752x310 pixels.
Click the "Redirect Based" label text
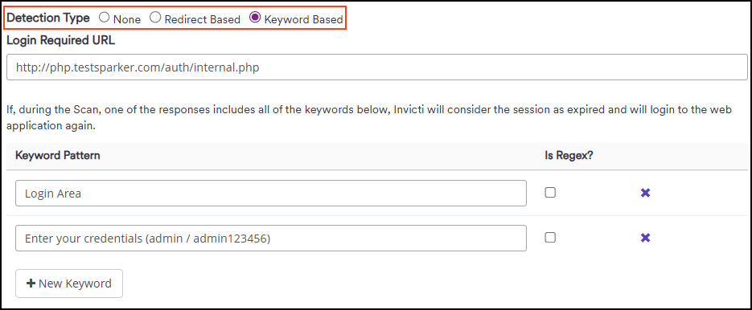pyautogui.click(x=202, y=19)
